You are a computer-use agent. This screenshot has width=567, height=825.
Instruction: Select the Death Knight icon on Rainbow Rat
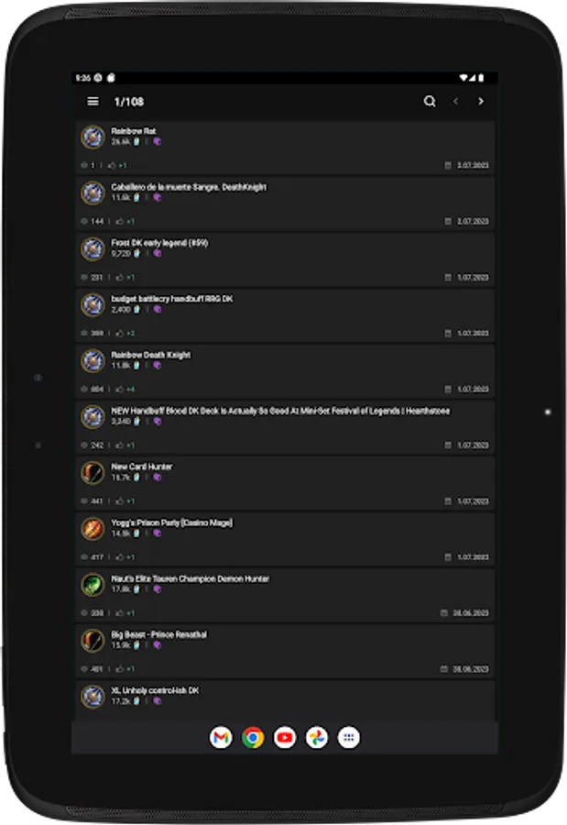[93, 137]
